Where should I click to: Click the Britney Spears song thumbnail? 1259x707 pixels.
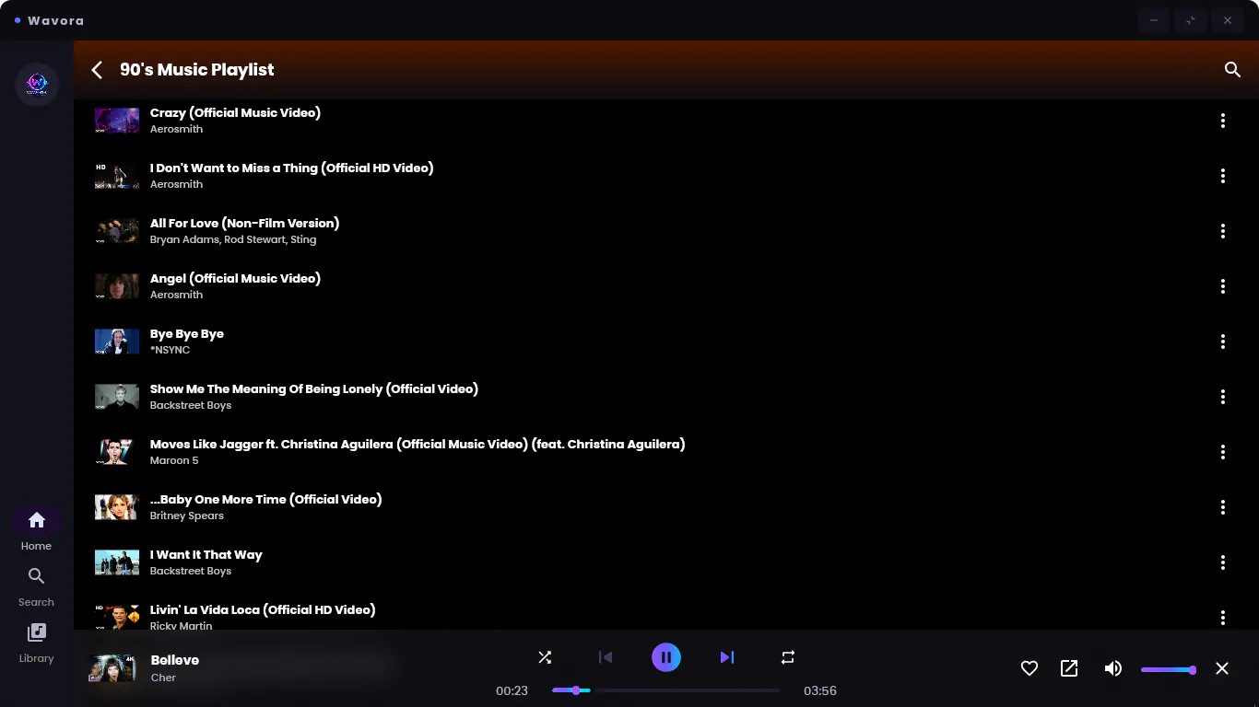pos(117,507)
